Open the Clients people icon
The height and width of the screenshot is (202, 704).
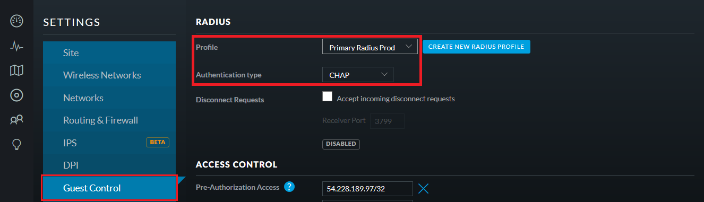point(17,120)
